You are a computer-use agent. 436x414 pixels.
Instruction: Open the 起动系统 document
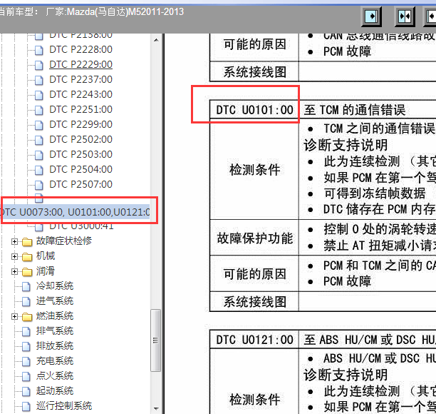tap(55, 391)
